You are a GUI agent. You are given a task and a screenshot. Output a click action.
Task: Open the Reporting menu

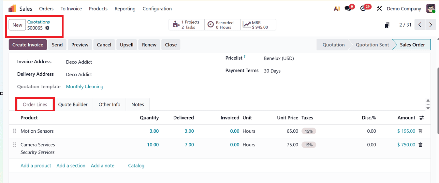125,9
